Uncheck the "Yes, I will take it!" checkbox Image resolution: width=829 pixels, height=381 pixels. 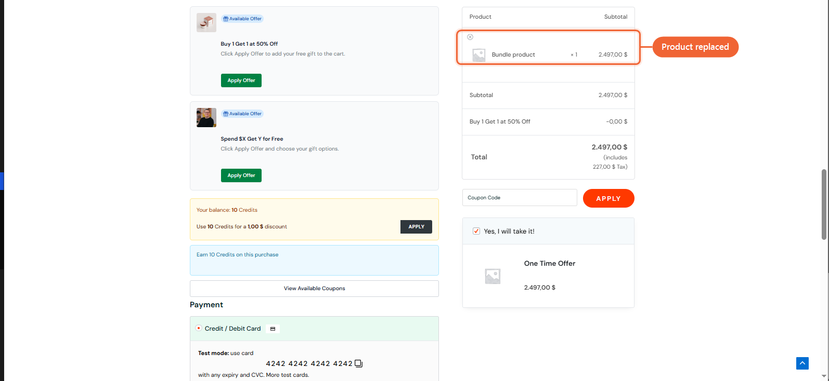[476, 231]
